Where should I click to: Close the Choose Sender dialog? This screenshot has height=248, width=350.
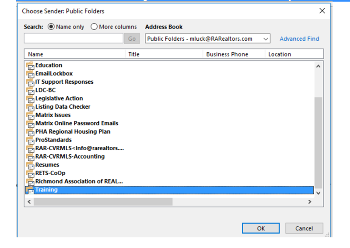click(x=322, y=11)
